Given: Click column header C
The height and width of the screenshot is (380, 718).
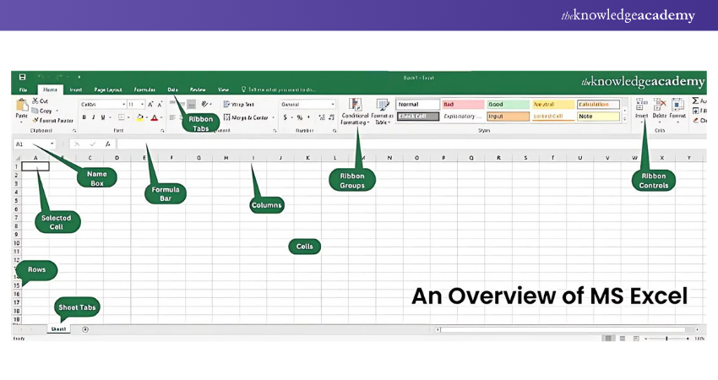Looking at the screenshot, I should [x=90, y=157].
